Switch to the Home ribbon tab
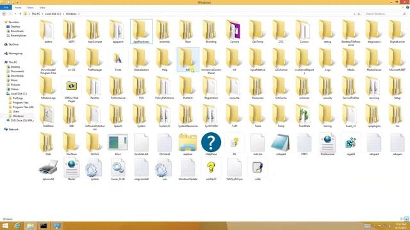 18,8
